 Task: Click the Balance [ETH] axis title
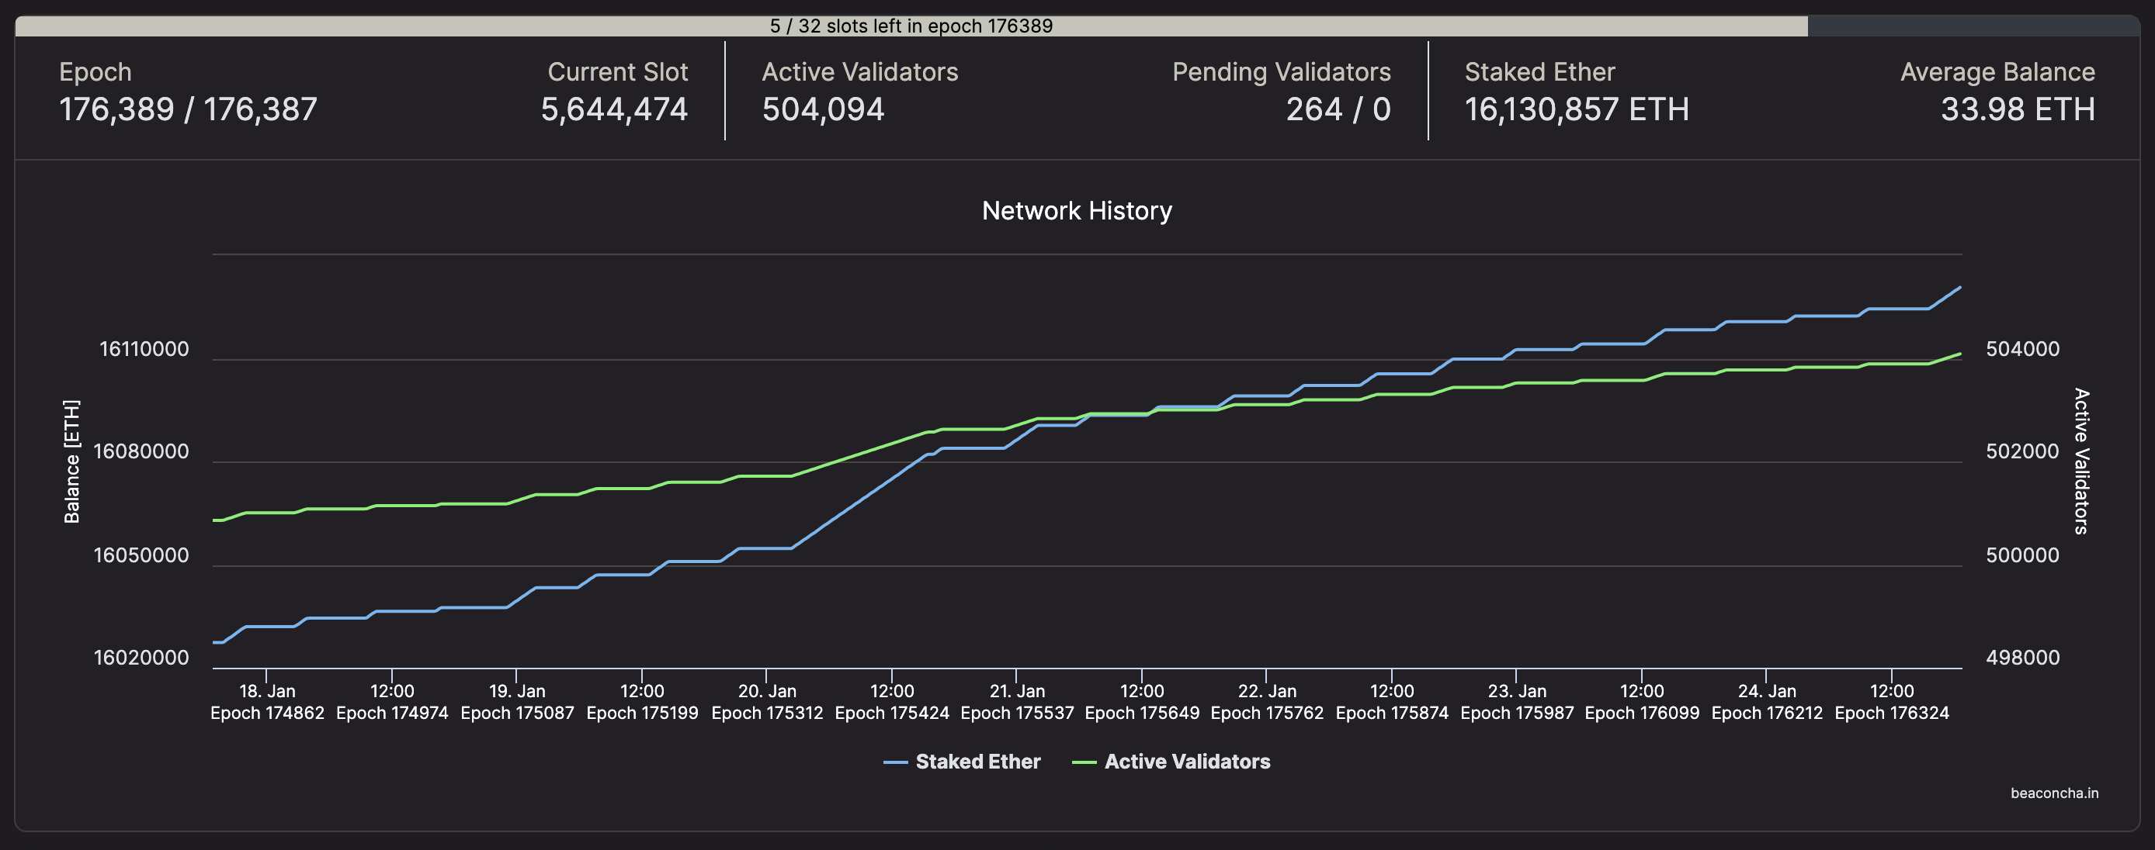point(72,461)
